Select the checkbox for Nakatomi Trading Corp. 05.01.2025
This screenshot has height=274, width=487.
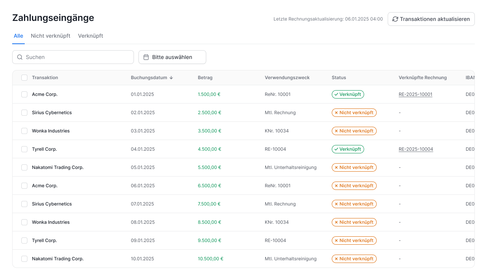coord(24,167)
